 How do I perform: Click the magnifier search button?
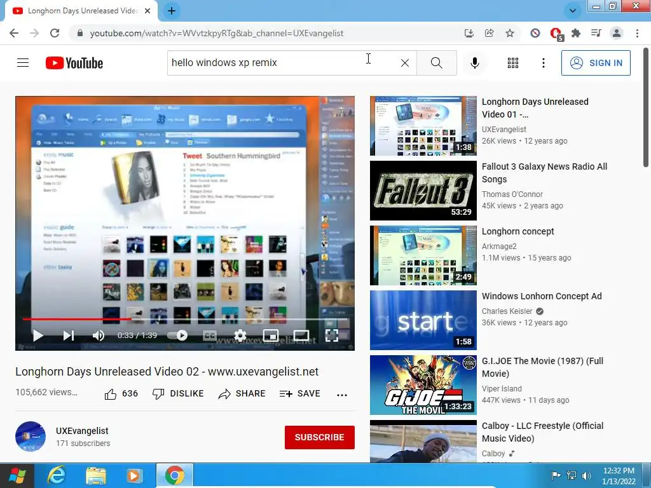coord(436,63)
